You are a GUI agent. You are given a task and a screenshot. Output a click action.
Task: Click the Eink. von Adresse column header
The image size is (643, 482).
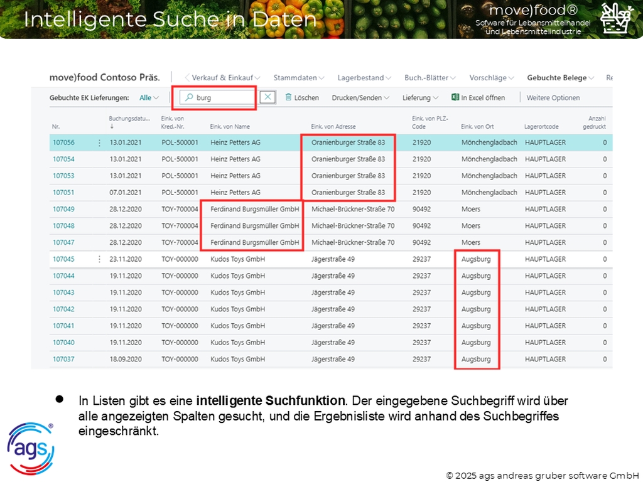tap(333, 127)
